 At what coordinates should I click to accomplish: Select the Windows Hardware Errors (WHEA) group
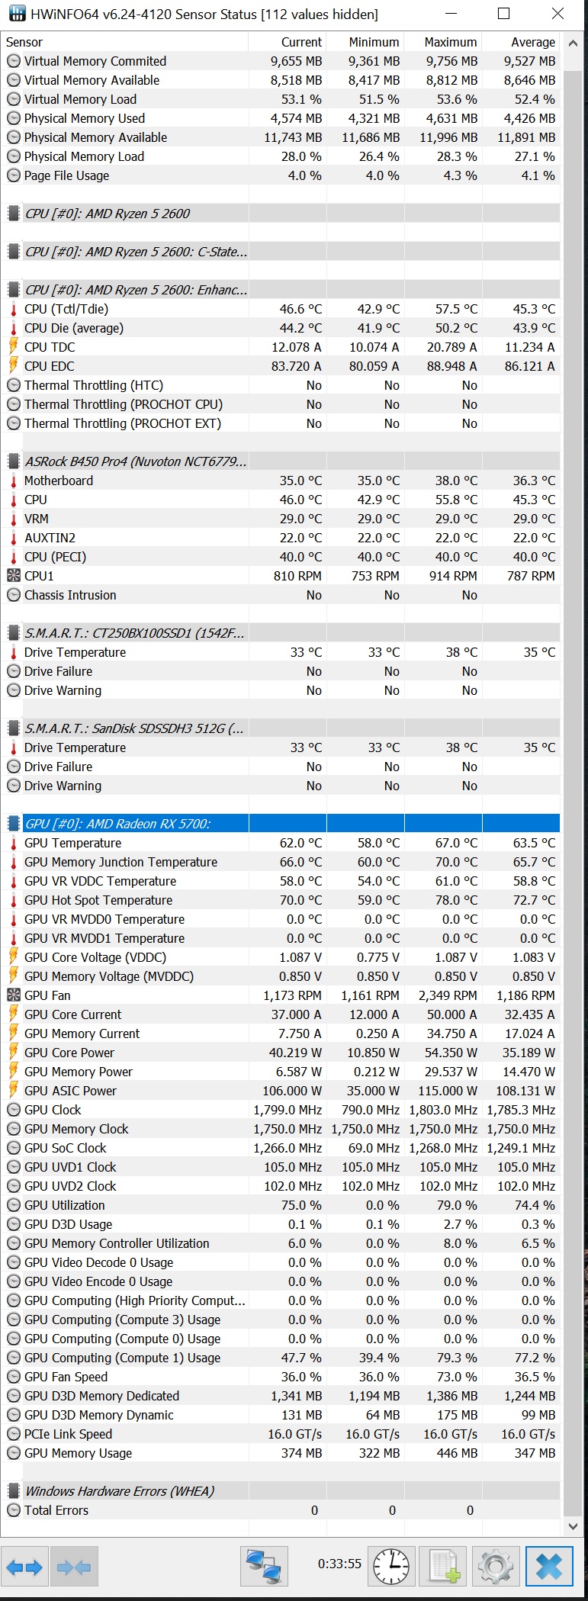tap(281, 1491)
